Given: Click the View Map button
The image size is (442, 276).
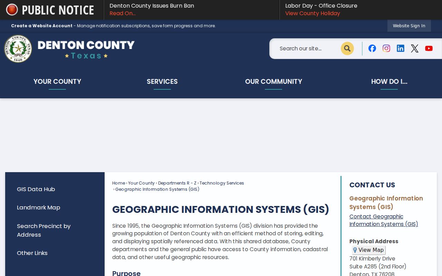Looking at the screenshot, I should (x=369, y=250).
